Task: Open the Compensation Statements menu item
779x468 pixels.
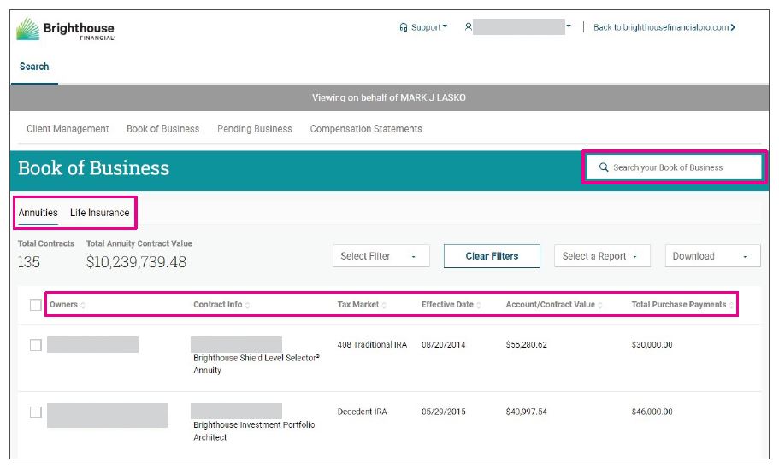Action: pos(366,129)
